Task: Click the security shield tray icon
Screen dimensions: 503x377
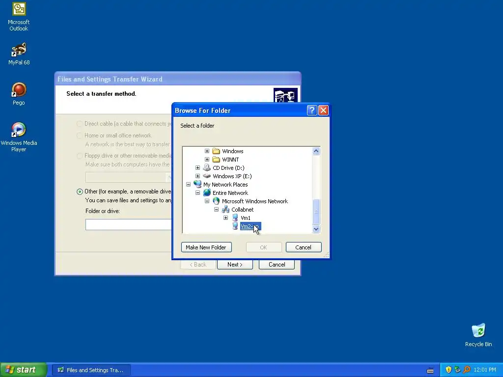Action: [448, 370]
